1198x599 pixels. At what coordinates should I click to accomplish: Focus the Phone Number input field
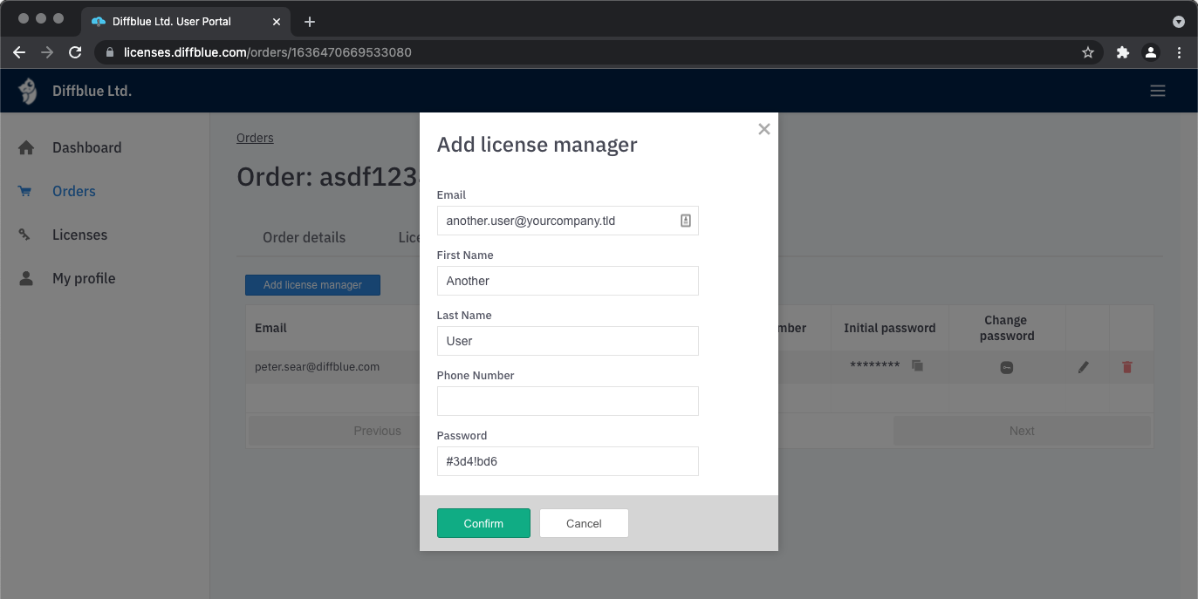(x=567, y=401)
